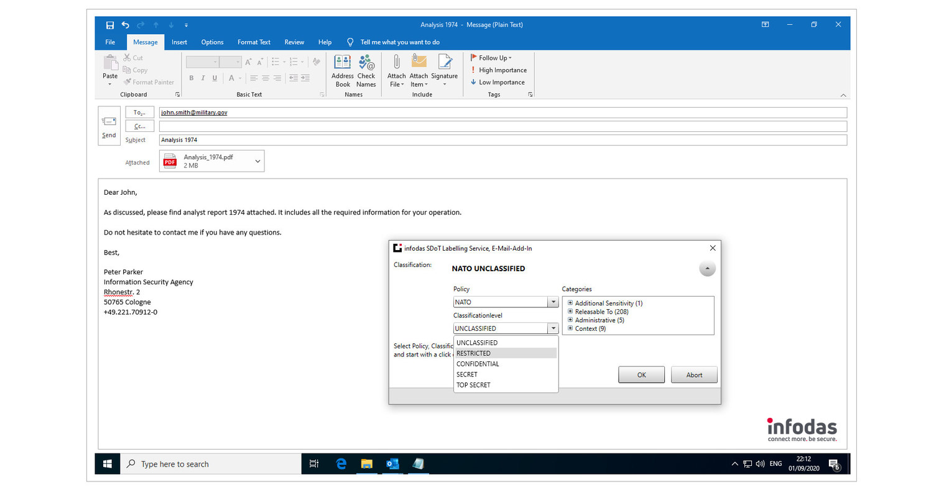
Task: Open the Signature menu icon
Action: click(x=444, y=63)
